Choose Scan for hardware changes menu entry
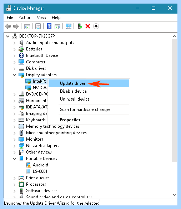This screenshot has width=181, height=209. coord(89,110)
